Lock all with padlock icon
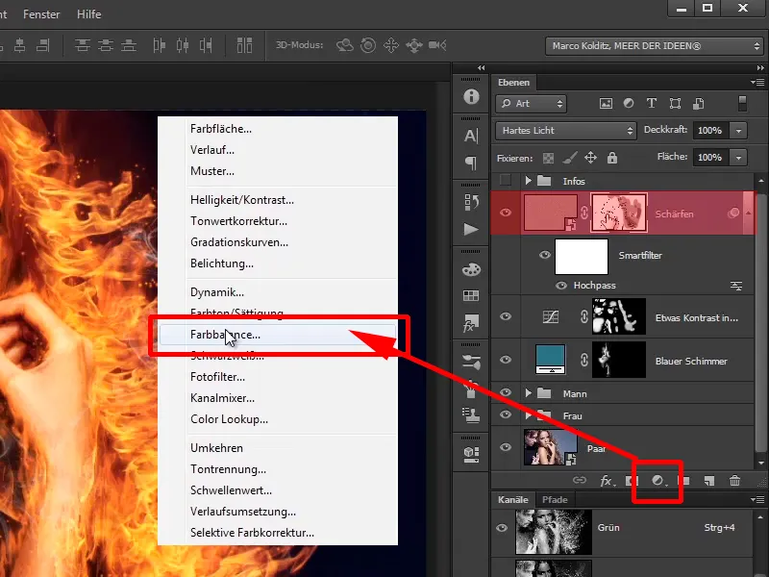Image resolution: width=769 pixels, height=577 pixels. (612, 158)
